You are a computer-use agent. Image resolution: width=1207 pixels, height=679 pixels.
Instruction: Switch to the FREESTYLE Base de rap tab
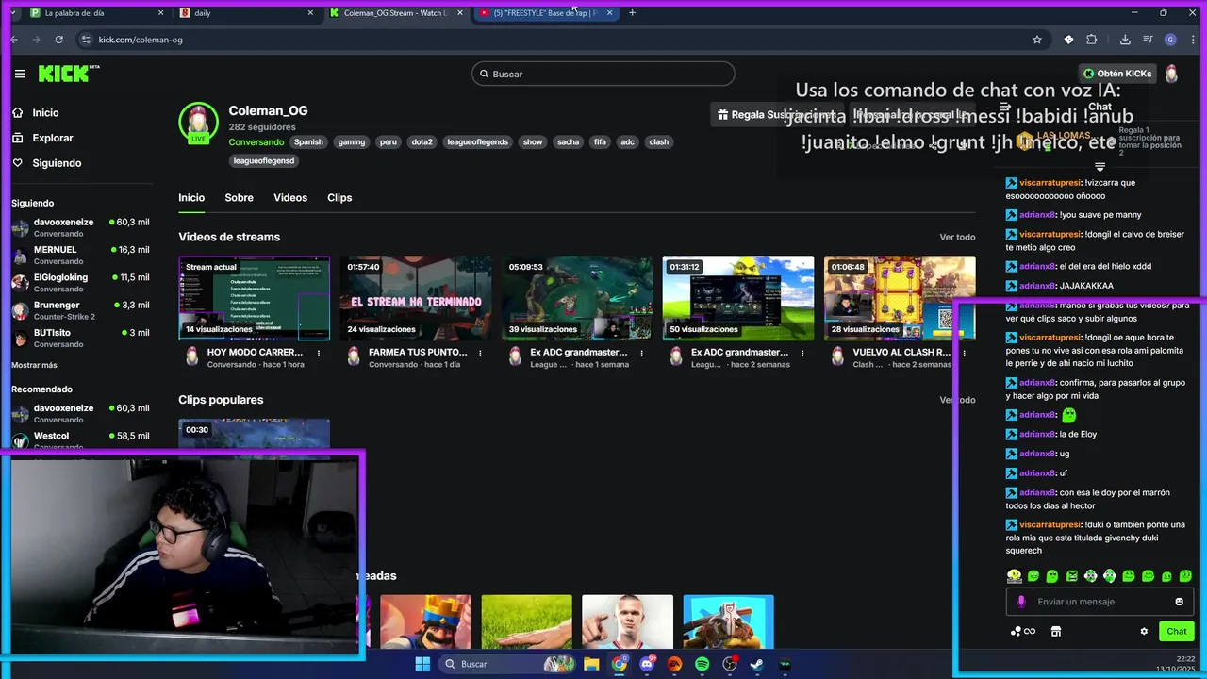click(x=545, y=13)
